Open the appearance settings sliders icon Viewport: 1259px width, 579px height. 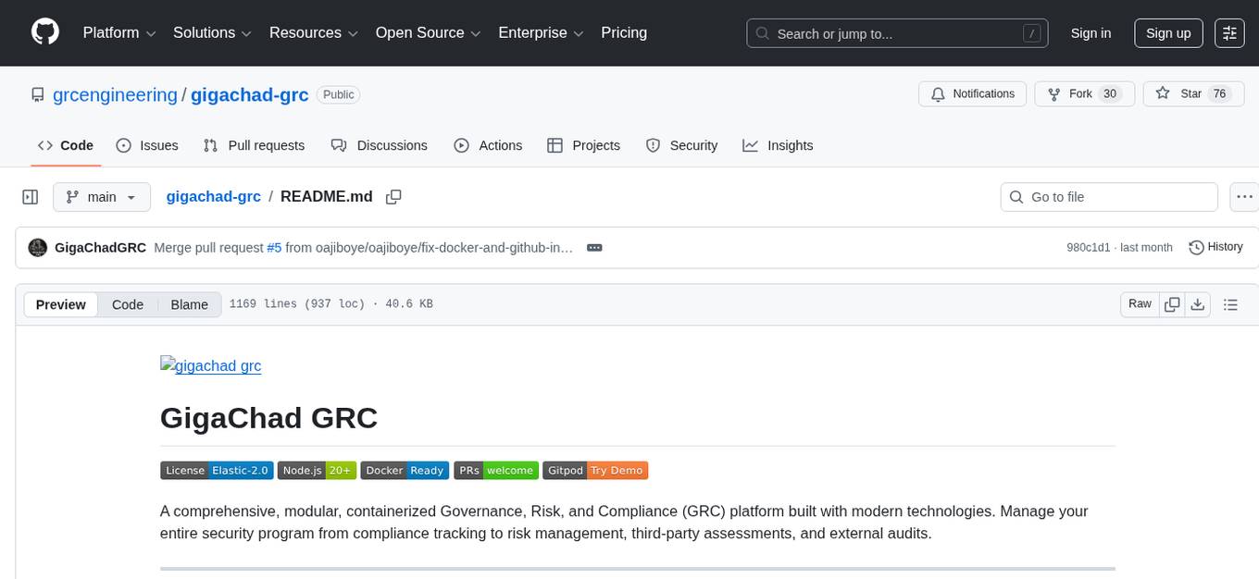click(x=1229, y=32)
